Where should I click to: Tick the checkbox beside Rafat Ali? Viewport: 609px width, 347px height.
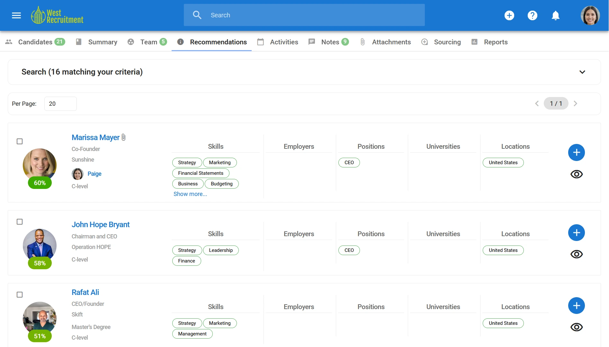20,295
